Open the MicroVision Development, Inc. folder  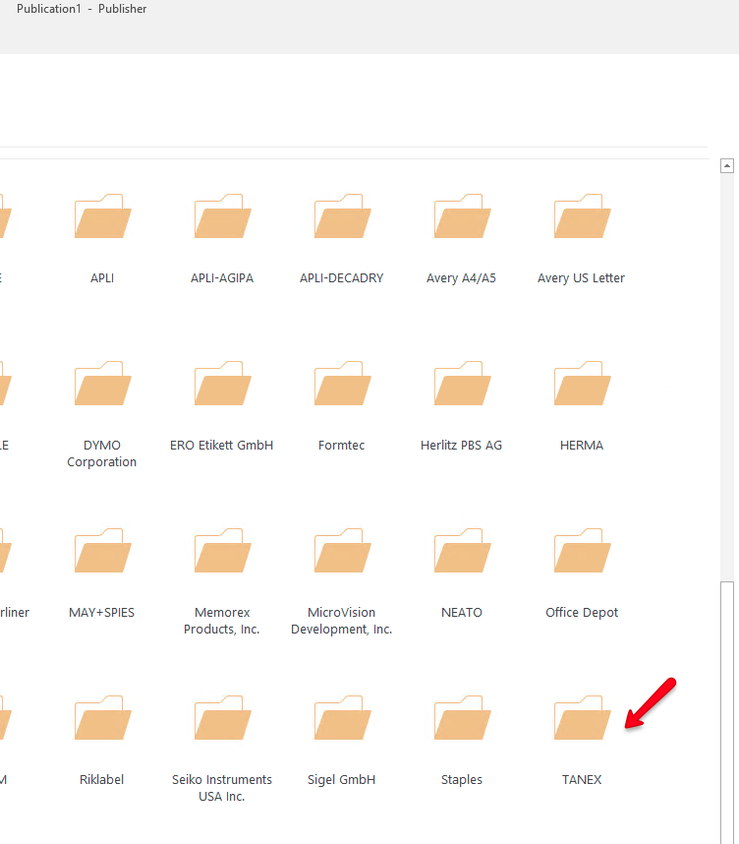click(342, 552)
